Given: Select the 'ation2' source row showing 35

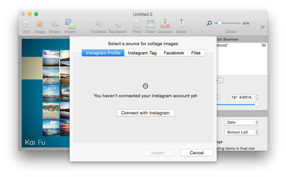Looking at the screenshot, I should click(242, 45).
